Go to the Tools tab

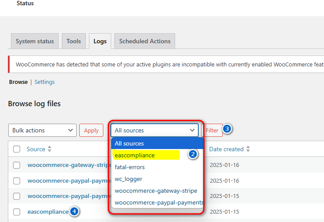pos(74,41)
